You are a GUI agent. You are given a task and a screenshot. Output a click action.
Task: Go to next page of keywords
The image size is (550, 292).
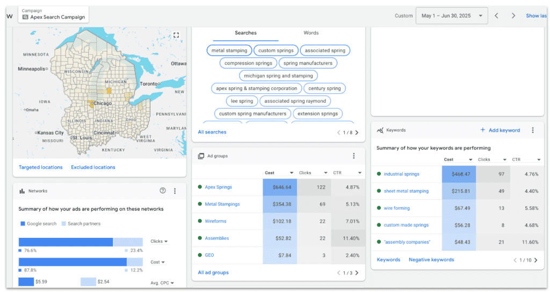(x=536, y=260)
